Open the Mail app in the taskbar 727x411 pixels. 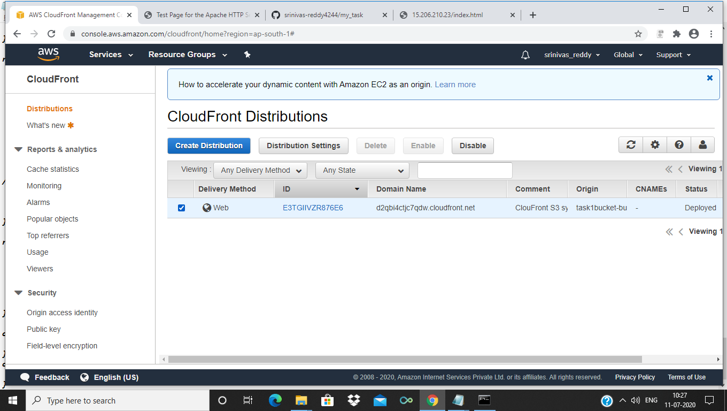coord(380,400)
